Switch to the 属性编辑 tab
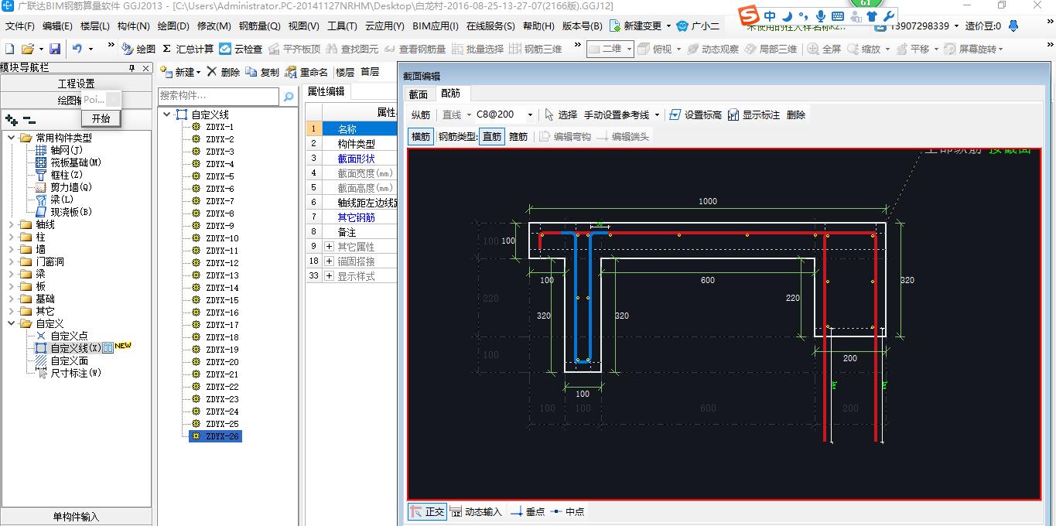1056x526 pixels. tap(326, 91)
